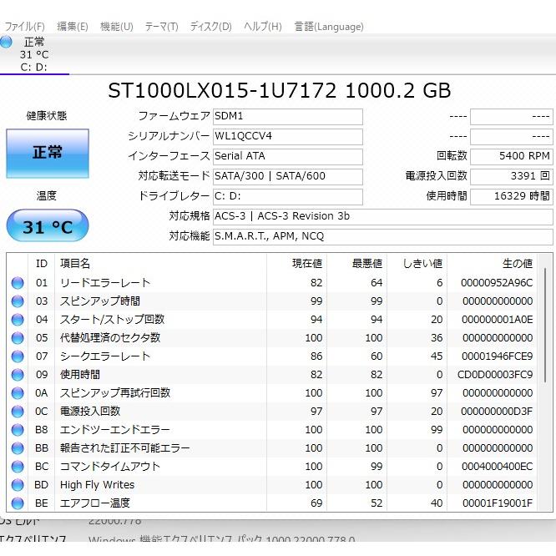The image size is (556, 556).
Task: Open the 編集(E) menu
Action: pyautogui.click(x=73, y=27)
